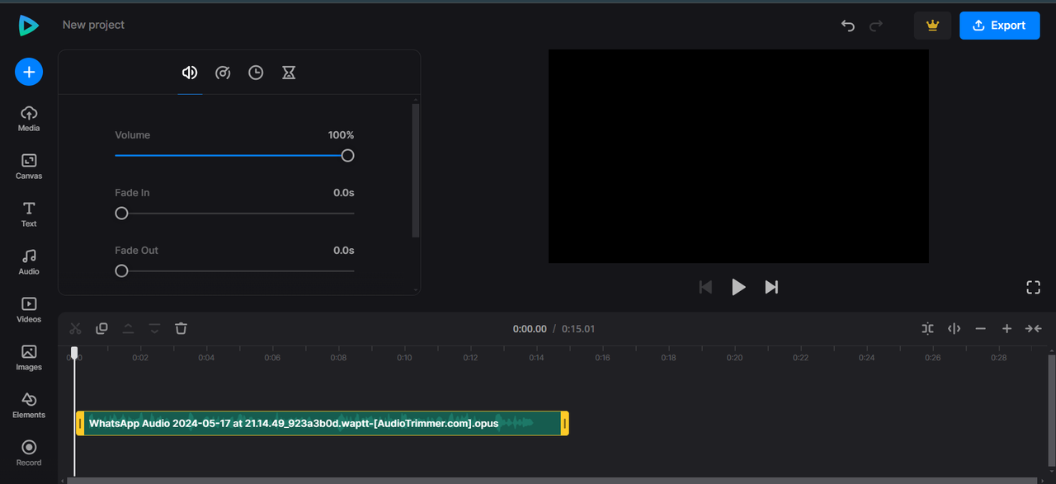Skip to the next clip

pos(771,287)
